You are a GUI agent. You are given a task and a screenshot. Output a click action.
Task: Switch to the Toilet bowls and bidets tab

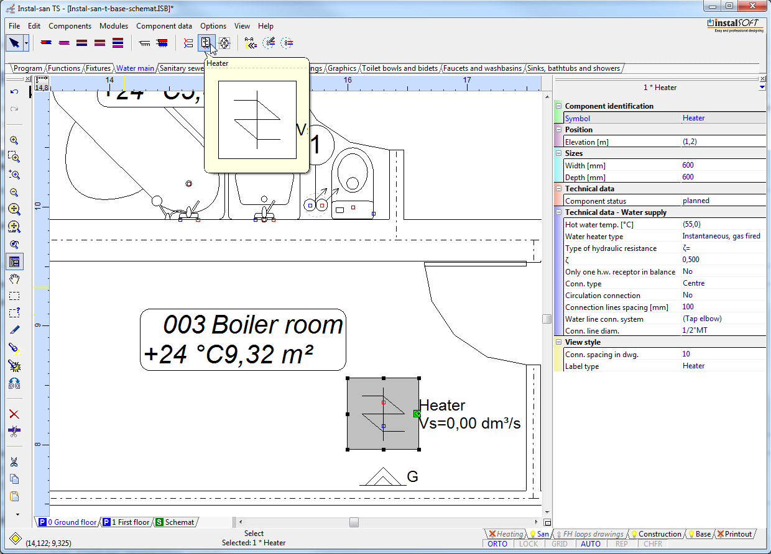400,68
